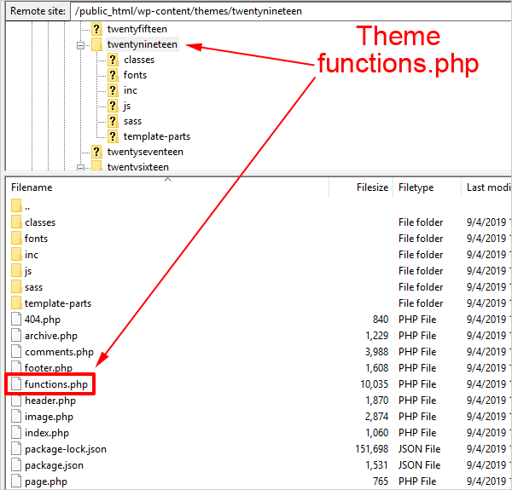Click the inc question-mark folder icon
This screenshot has width=512, height=490.
tap(113, 90)
